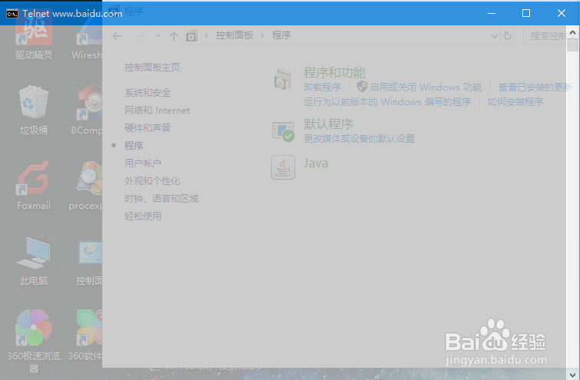The image size is (580, 380).
Task: Expand chevron before 控制面板 breadcrumb
Action: point(206,36)
